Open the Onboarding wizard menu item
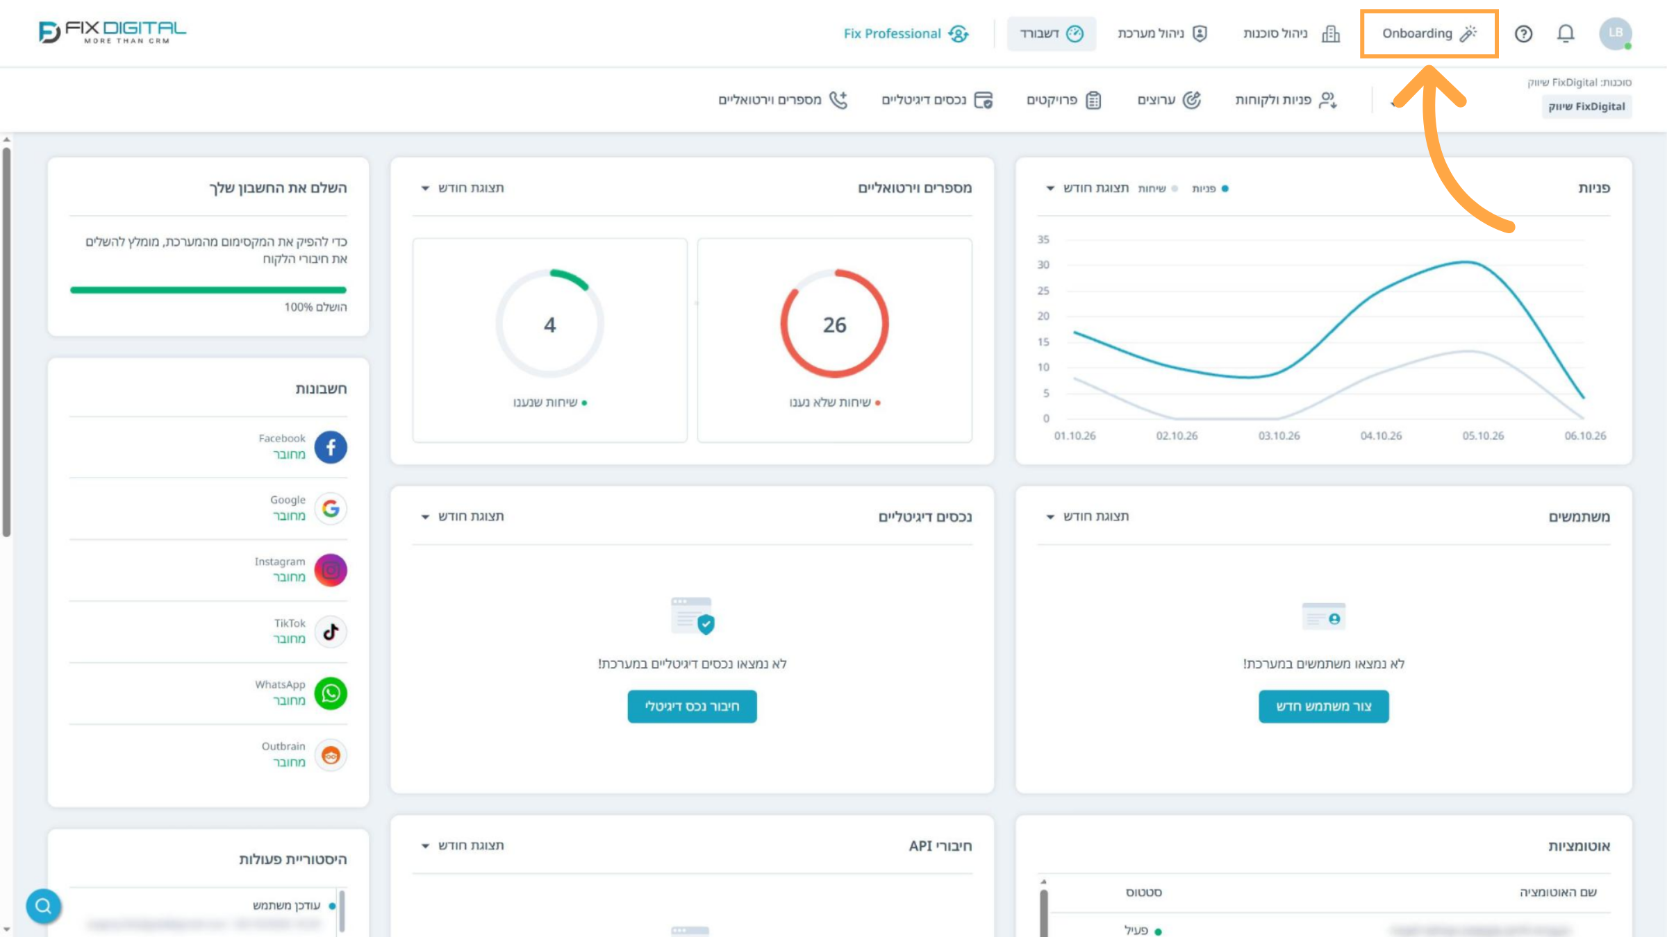Image resolution: width=1667 pixels, height=937 pixels. (1429, 33)
